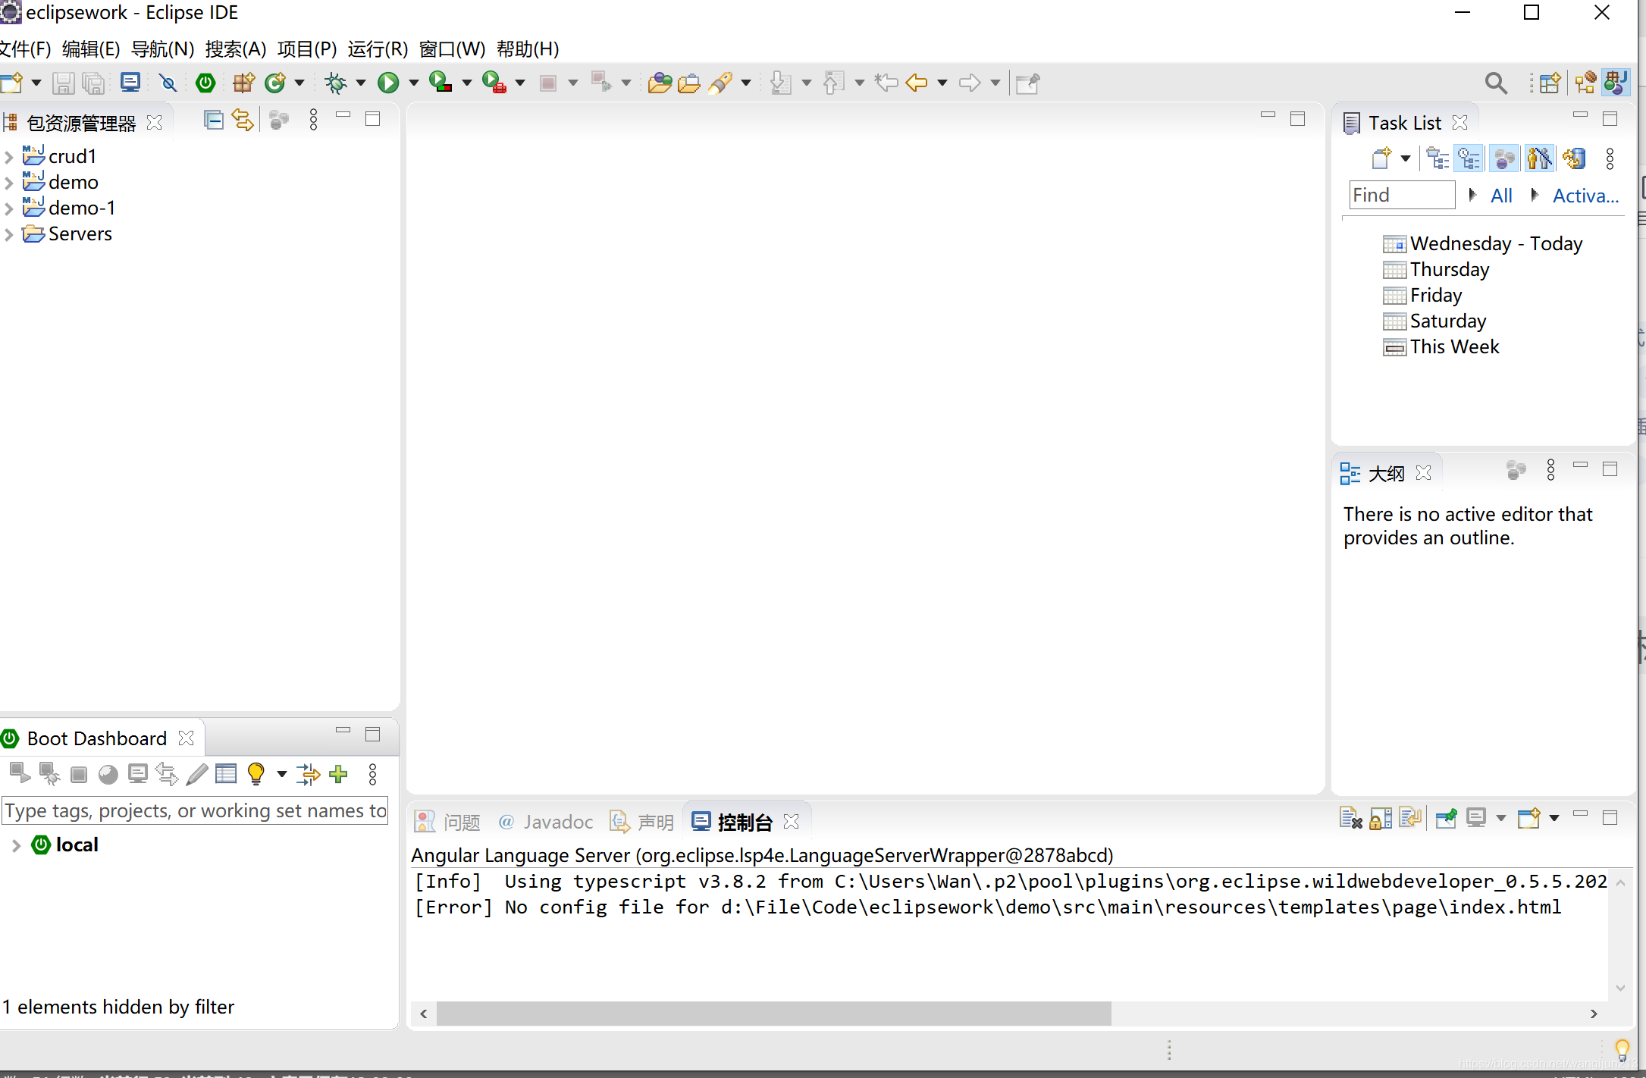
Task: Toggle Activate filter in Task List
Action: tap(1585, 196)
